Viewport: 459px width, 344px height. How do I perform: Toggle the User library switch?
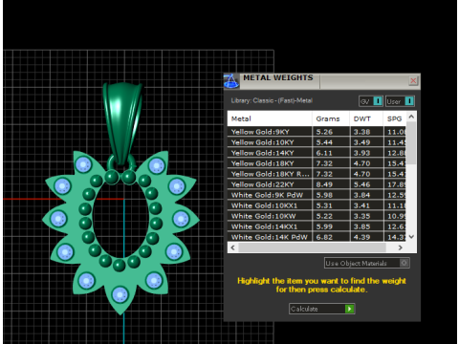point(400,101)
